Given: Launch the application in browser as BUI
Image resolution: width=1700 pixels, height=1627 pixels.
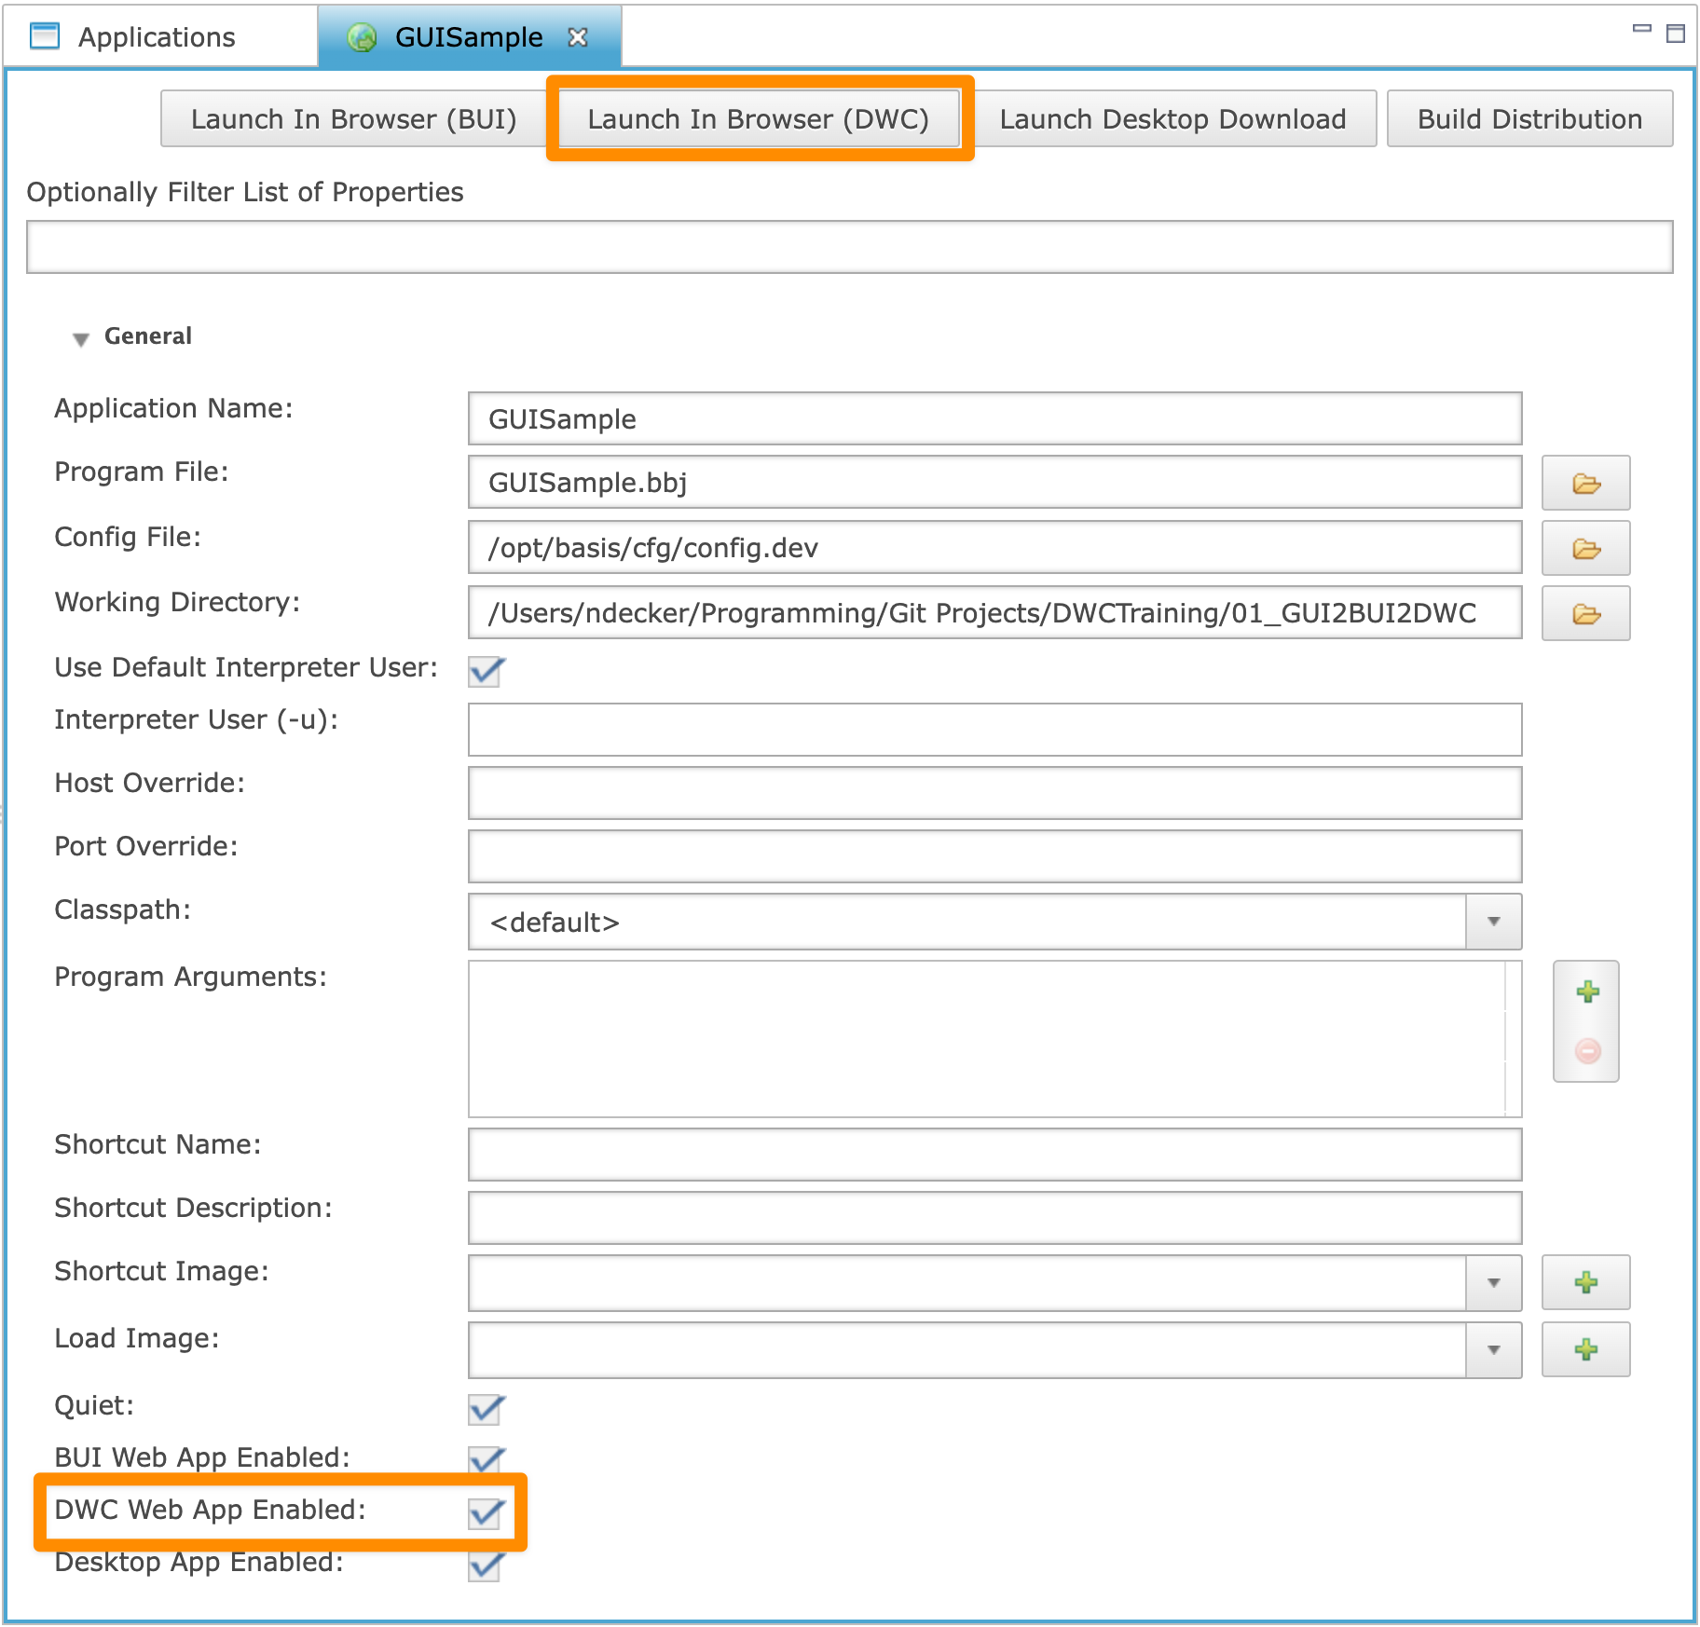Looking at the screenshot, I should (354, 118).
